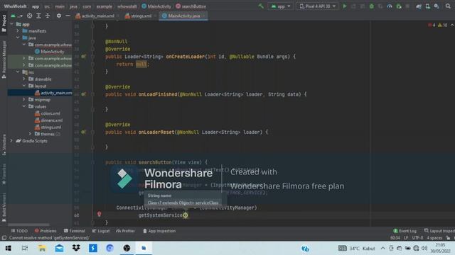Image resolution: width=455 pixels, height=255 pixels.
Task: Click the onLoaderReset override gutter icon
Action: (x=84, y=132)
